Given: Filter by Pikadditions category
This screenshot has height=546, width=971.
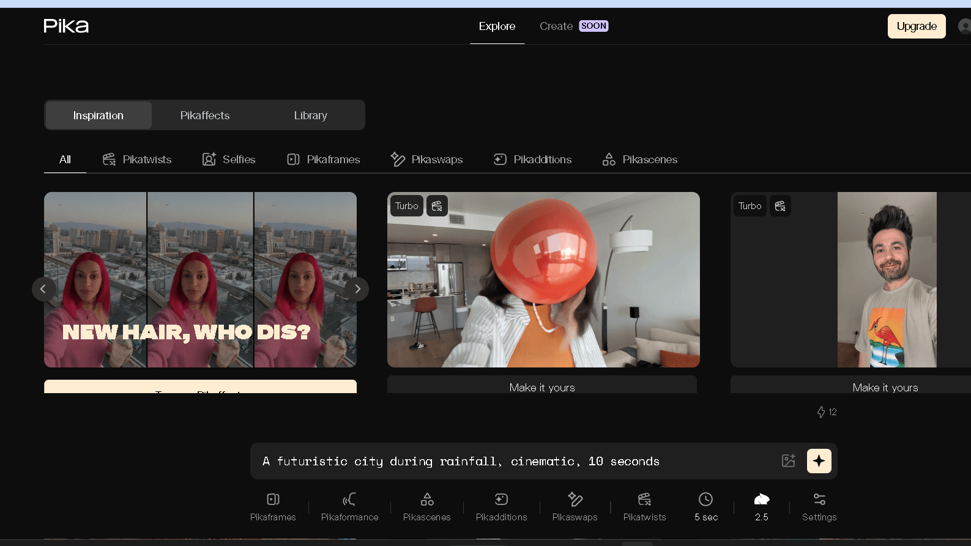Looking at the screenshot, I should (x=532, y=160).
